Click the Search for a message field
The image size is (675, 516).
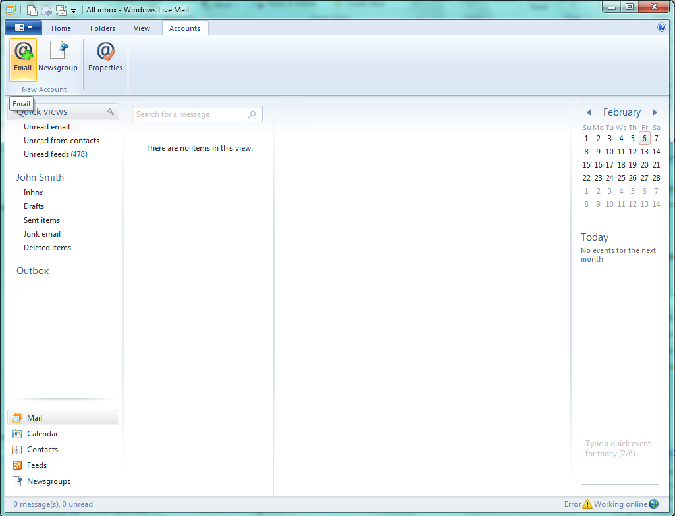pyautogui.click(x=197, y=114)
